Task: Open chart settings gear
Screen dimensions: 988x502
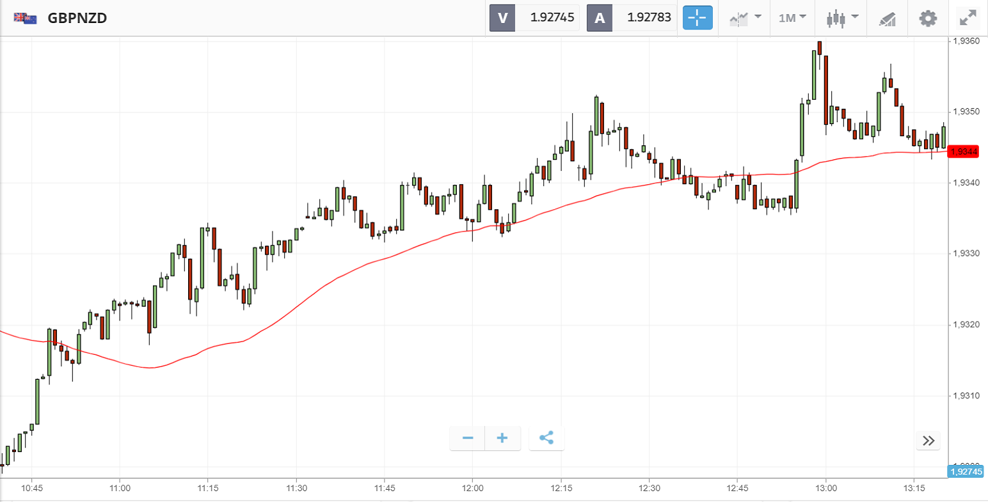Action: (x=928, y=18)
